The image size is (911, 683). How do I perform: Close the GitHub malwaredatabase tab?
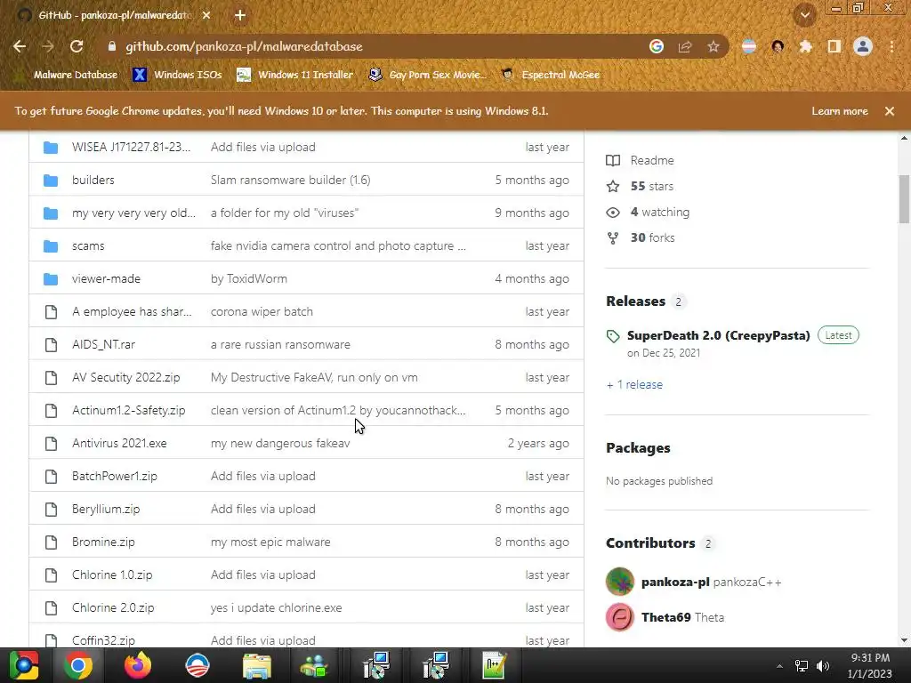click(206, 16)
